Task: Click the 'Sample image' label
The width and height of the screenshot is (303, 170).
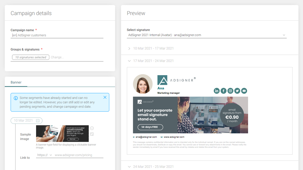Action: (26, 137)
